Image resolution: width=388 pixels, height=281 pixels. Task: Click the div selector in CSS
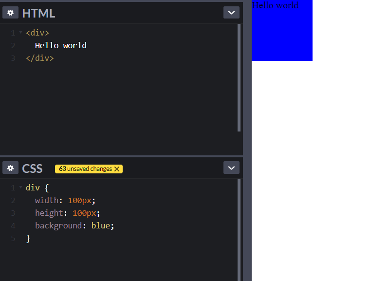click(33, 187)
